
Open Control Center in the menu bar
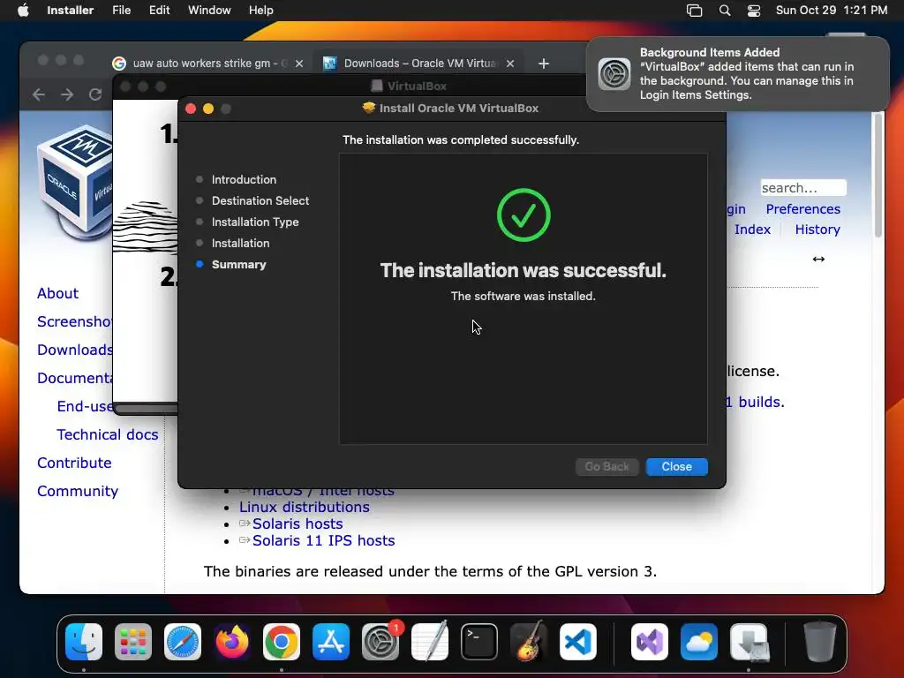click(x=754, y=11)
